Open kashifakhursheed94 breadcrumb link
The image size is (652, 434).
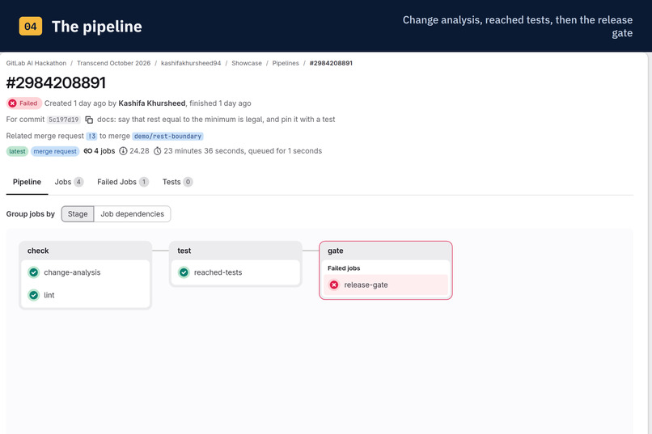191,63
